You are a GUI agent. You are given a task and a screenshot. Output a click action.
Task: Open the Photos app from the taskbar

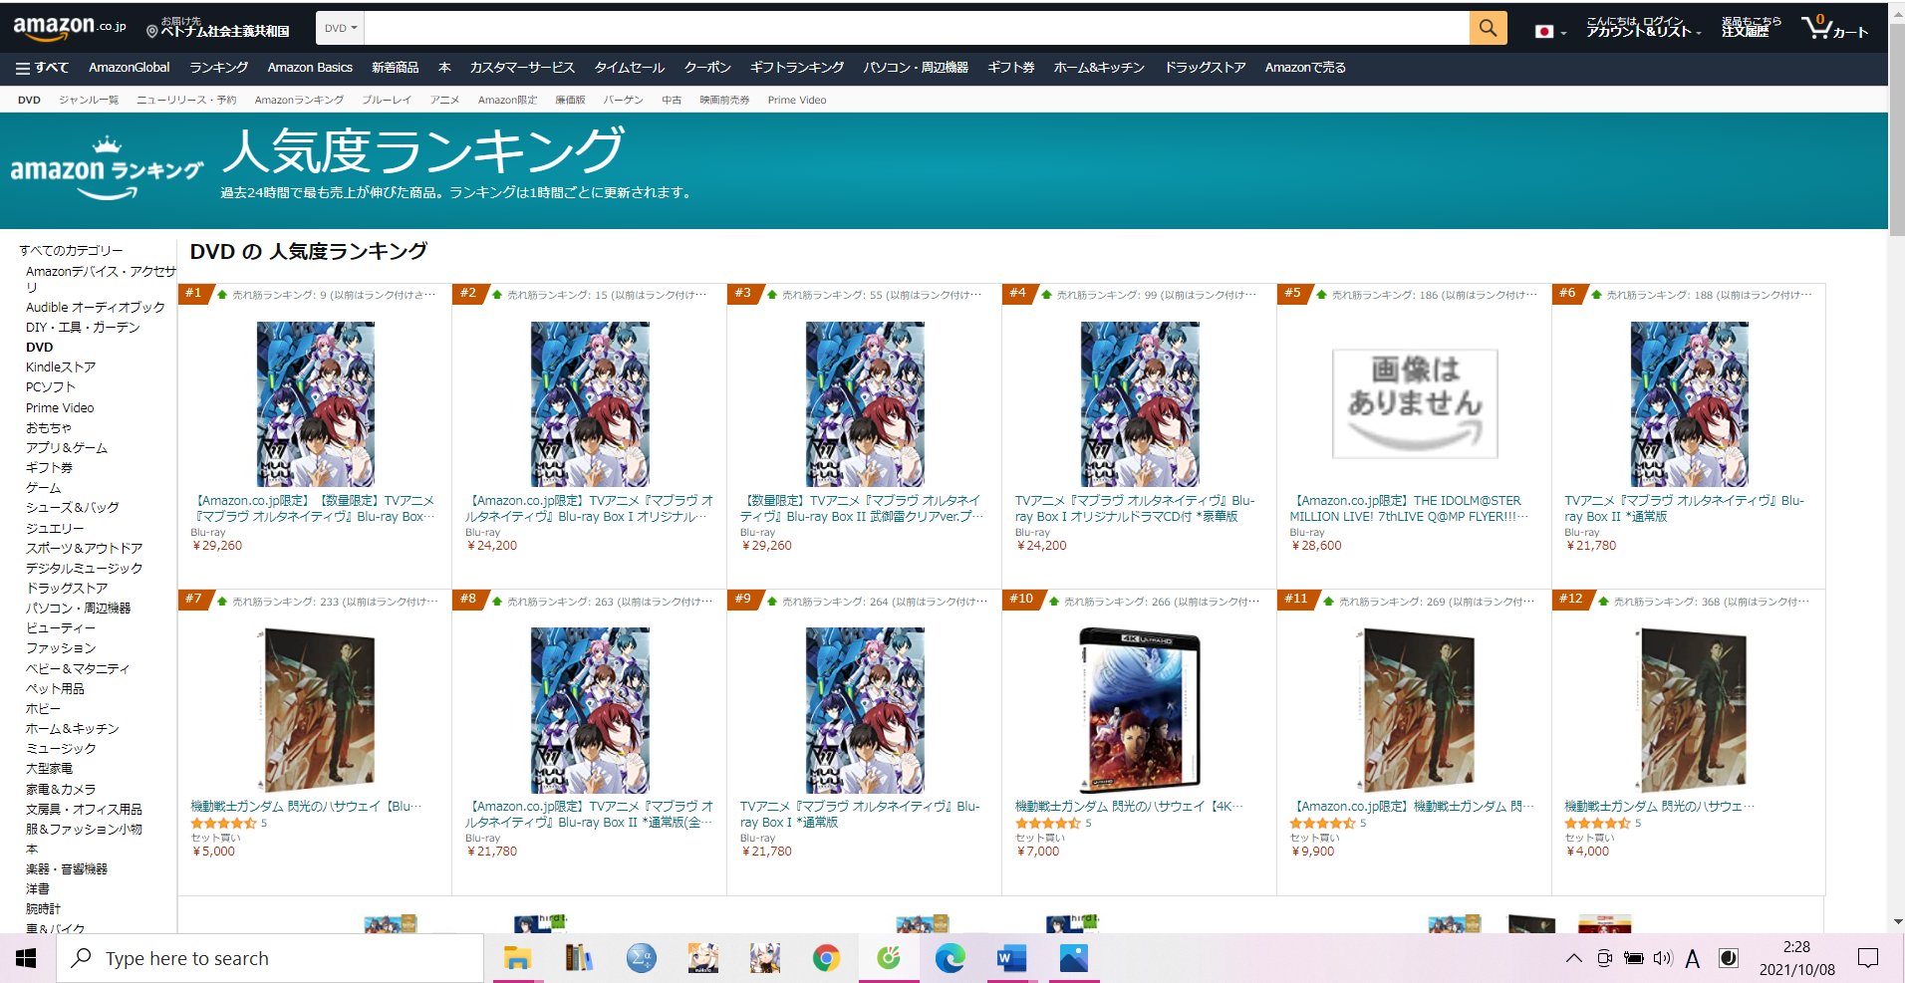point(1073,958)
